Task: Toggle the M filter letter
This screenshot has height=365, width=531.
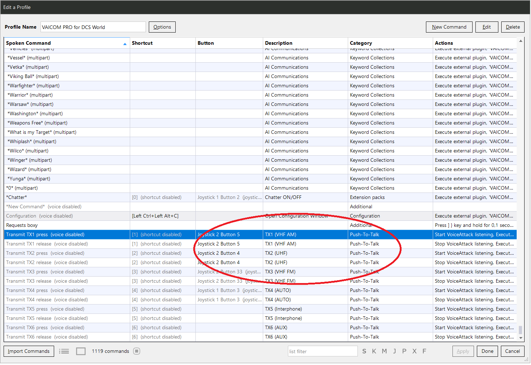Action: tap(384, 351)
